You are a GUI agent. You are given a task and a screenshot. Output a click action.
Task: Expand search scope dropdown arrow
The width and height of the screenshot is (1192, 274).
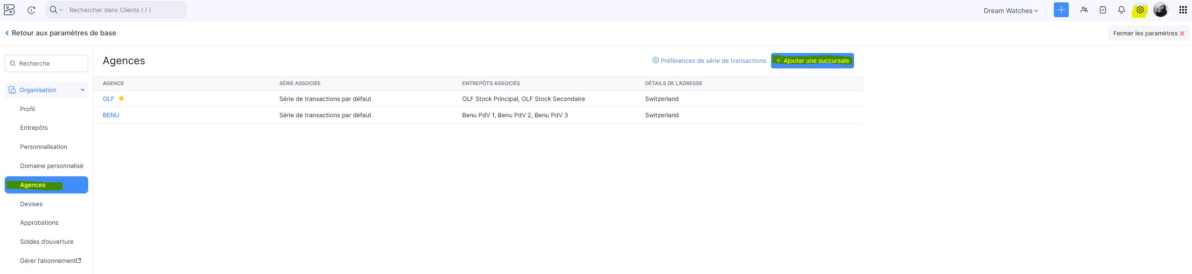click(x=61, y=10)
